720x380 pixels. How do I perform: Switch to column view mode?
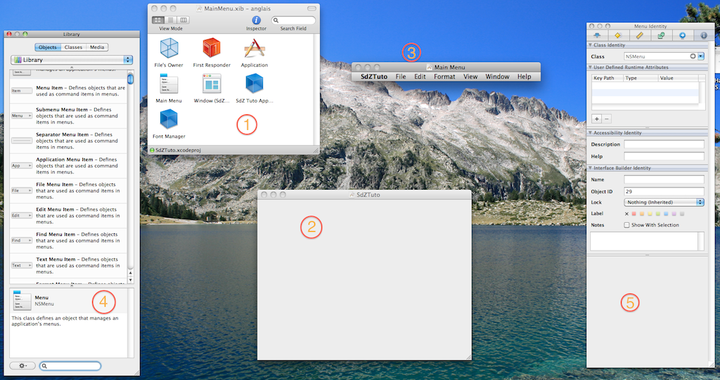(184, 20)
